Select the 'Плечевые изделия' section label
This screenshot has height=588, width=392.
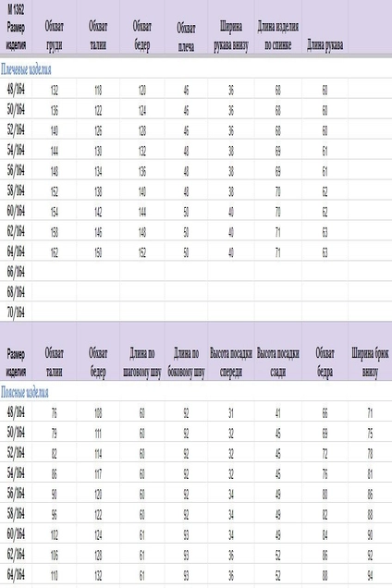26,69
